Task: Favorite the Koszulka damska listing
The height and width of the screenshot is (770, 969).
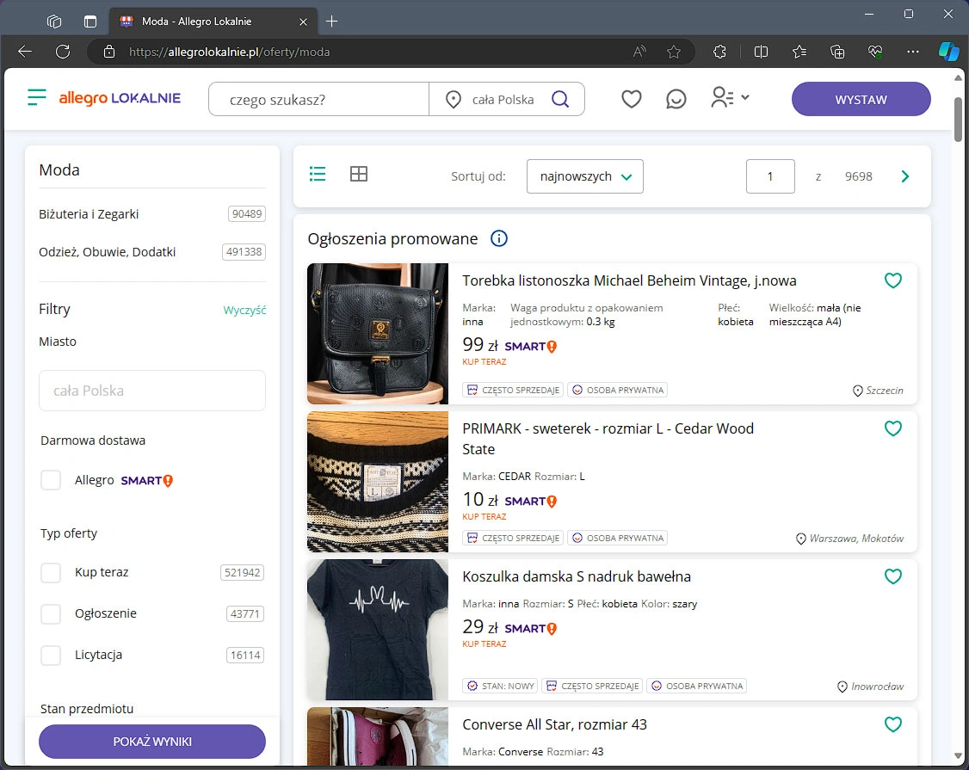Action: click(893, 576)
